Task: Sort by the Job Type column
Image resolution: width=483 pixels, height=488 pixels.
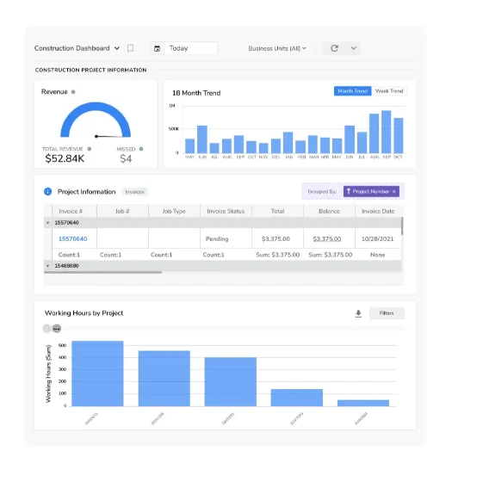Action: point(174,212)
